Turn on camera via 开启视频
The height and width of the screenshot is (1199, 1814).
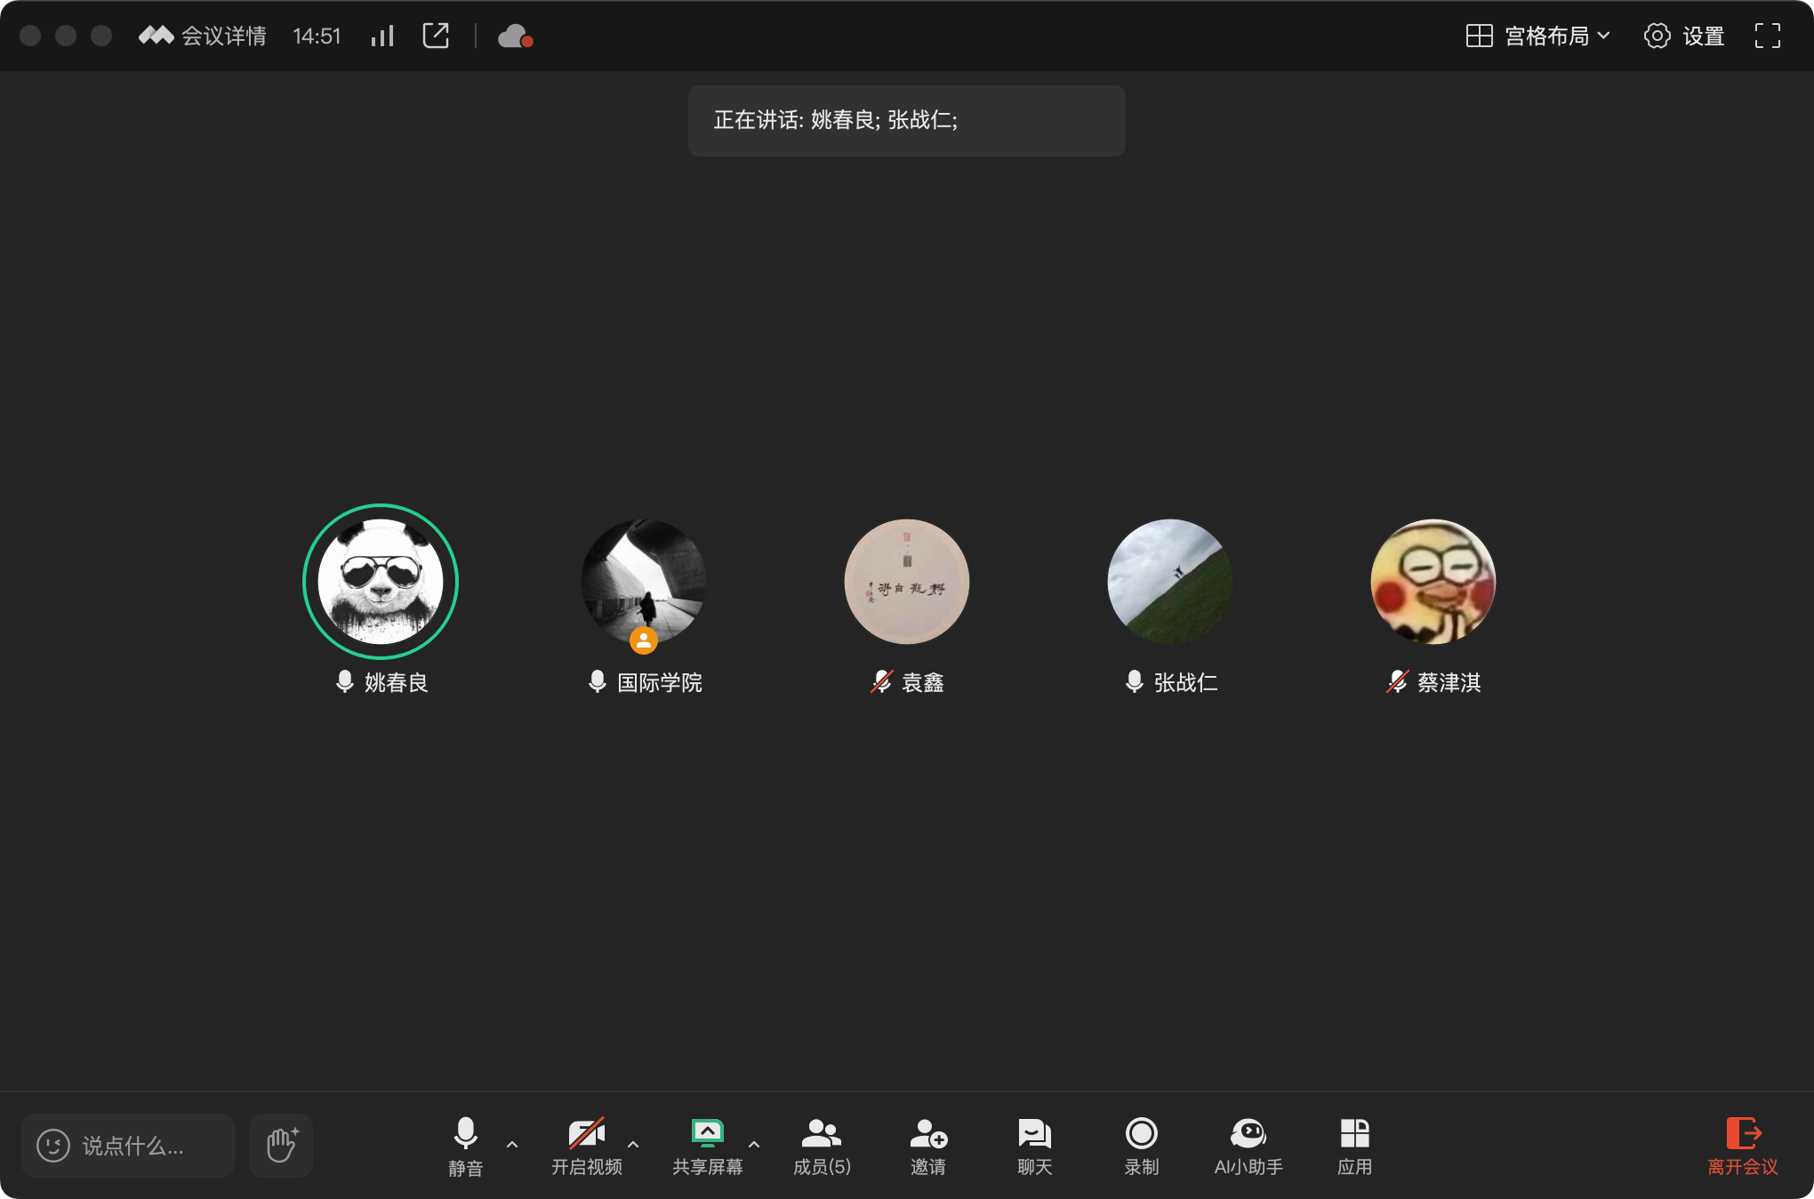click(x=586, y=1146)
